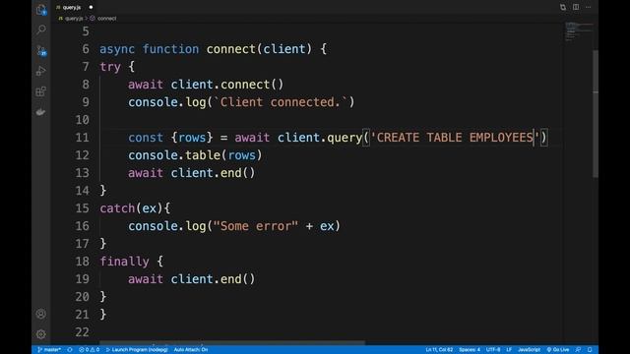Click line number 15 in the gutter

pyautogui.click(x=83, y=207)
